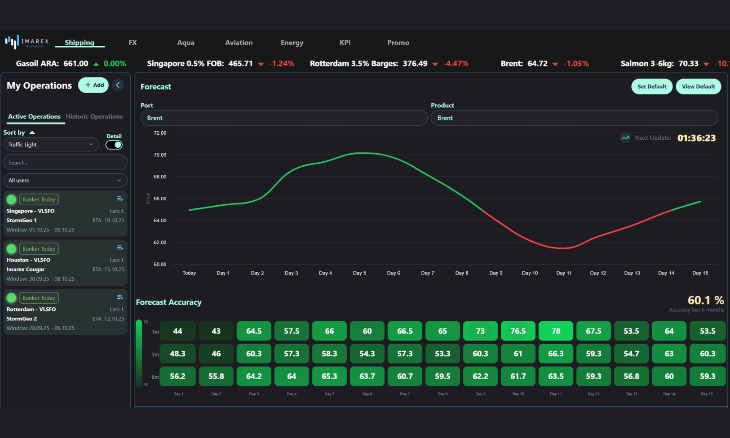Open the notes icon on Rotterdam StormGeo 2 card
730x438 pixels.
(x=119, y=296)
